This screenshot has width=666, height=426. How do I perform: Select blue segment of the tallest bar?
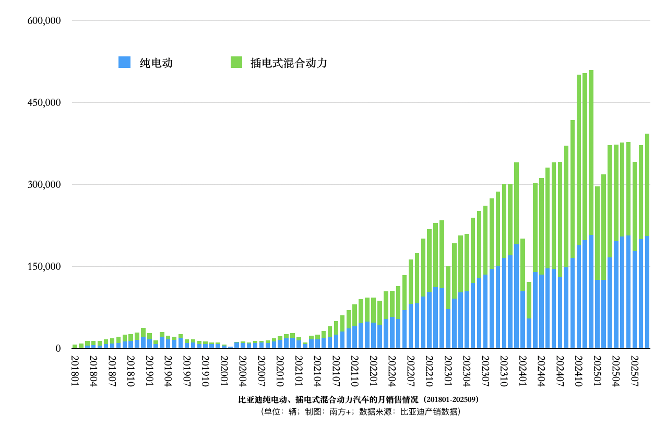point(591,292)
